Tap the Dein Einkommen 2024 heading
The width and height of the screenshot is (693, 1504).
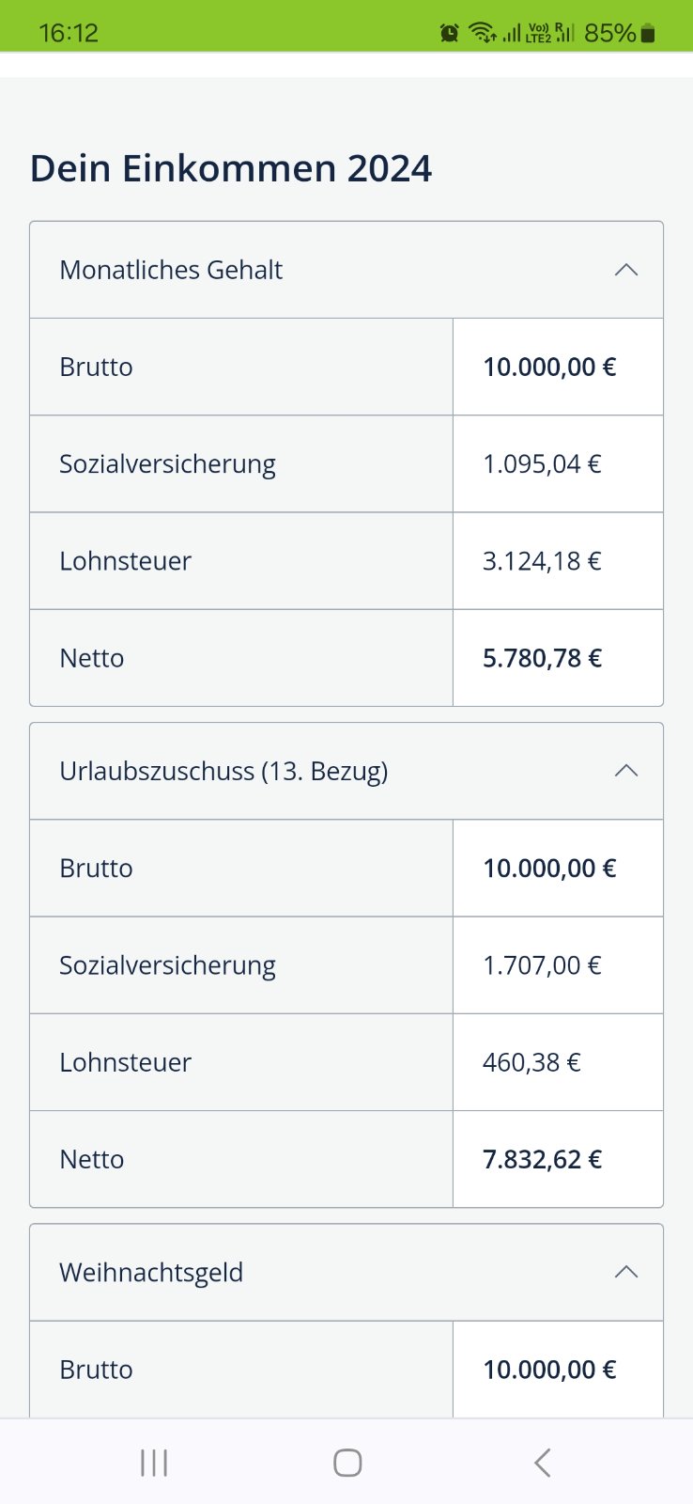[x=231, y=168]
